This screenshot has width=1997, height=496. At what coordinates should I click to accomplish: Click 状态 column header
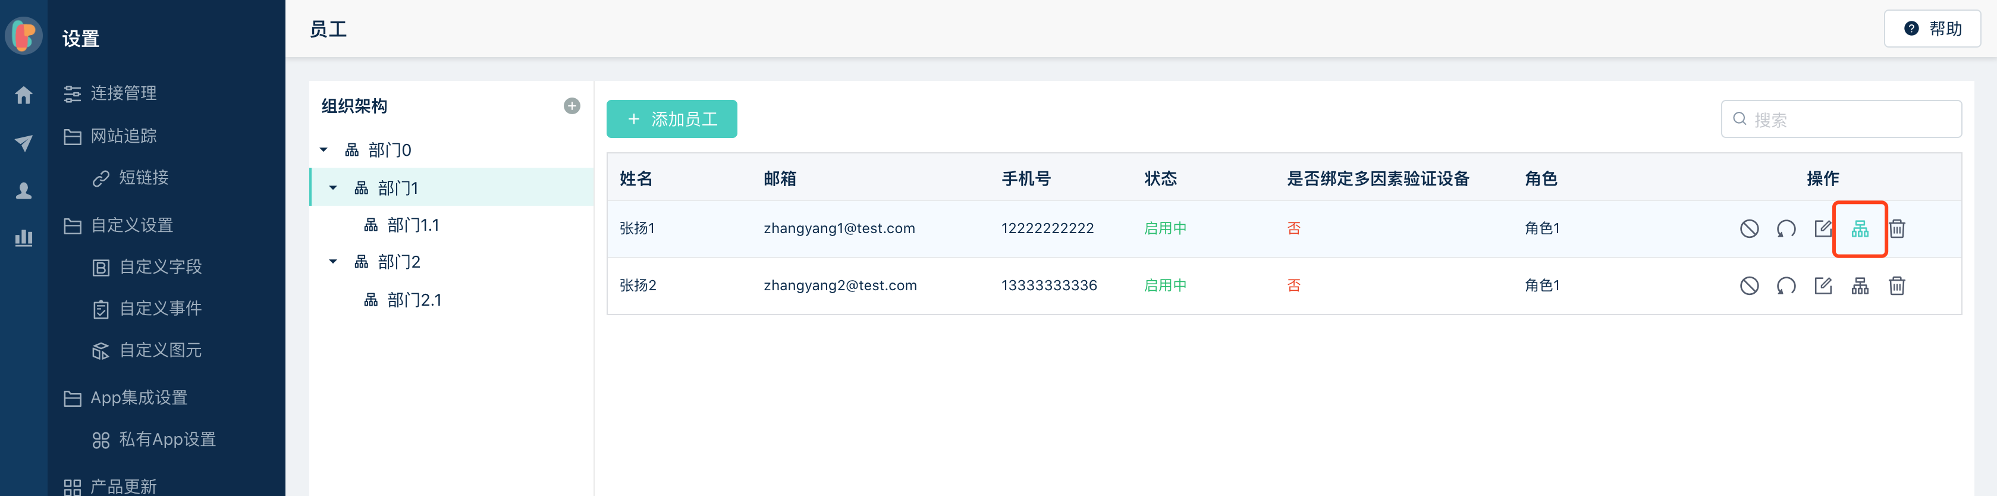pyautogui.click(x=1160, y=179)
